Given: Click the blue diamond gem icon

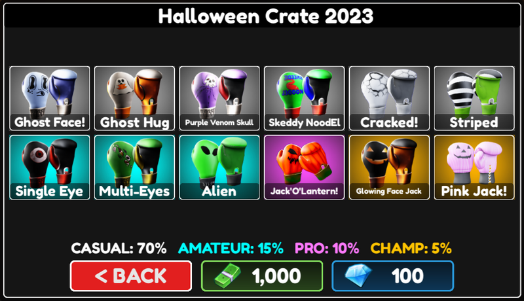Looking at the screenshot, I should [358, 275].
